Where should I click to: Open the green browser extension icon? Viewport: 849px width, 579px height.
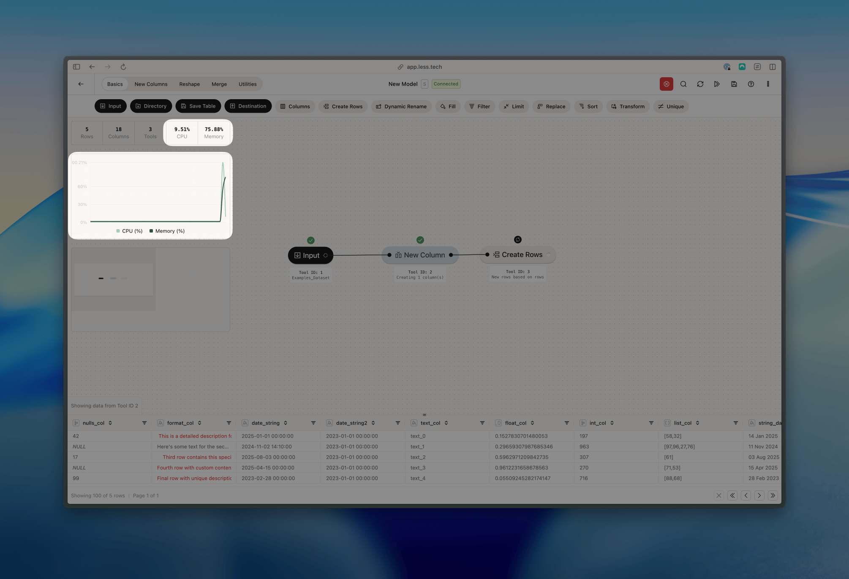[x=742, y=67]
